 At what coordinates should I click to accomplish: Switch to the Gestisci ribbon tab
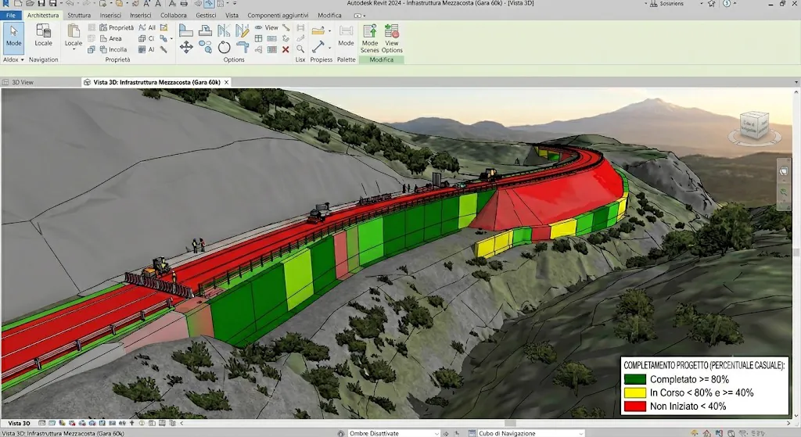coord(206,16)
